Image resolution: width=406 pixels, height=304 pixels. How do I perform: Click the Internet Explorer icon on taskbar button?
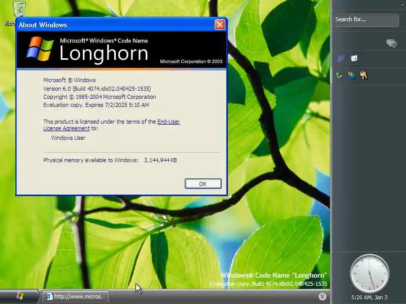click(x=49, y=296)
